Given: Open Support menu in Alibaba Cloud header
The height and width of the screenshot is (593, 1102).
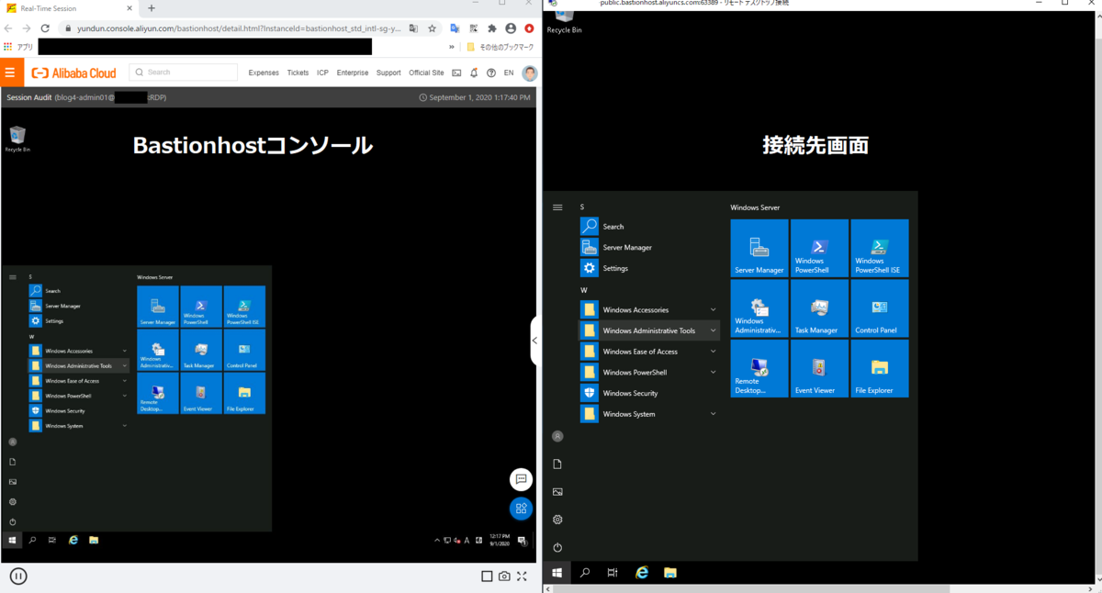Looking at the screenshot, I should pos(388,73).
